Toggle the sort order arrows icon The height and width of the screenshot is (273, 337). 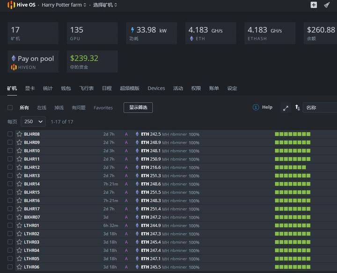pyautogui.click(x=298, y=108)
